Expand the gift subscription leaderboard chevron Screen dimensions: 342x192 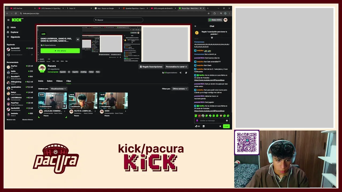pyautogui.click(x=212, y=38)
